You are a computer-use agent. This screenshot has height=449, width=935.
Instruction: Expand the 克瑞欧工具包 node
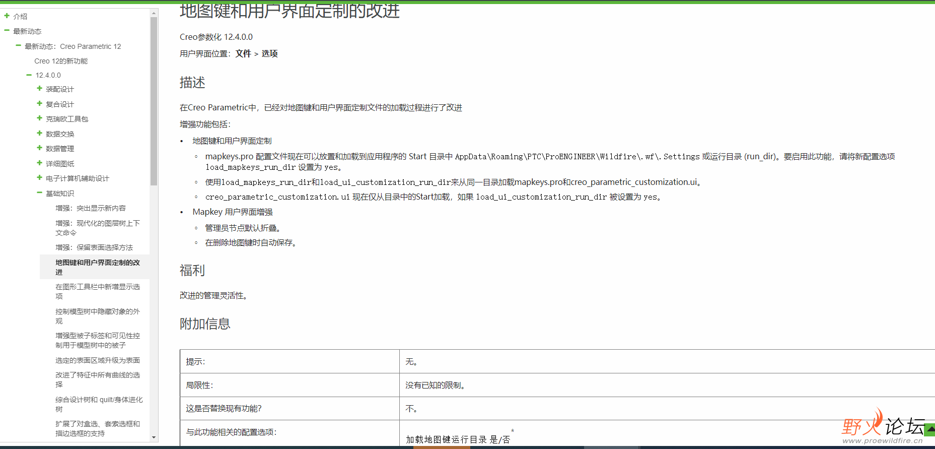click(x=39, y=118)
